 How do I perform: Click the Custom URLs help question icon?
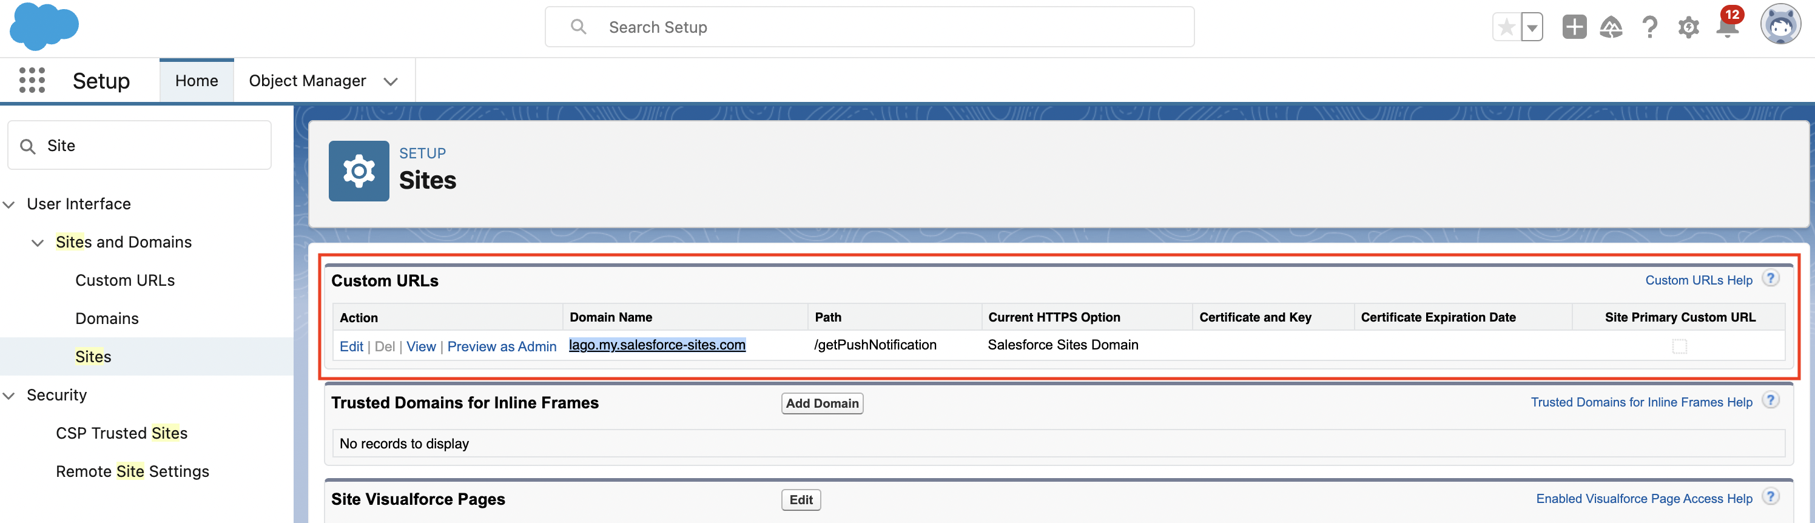pyautogui.click(x=1770, y=278)
